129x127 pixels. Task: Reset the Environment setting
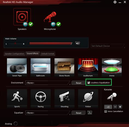click(79, 83)
